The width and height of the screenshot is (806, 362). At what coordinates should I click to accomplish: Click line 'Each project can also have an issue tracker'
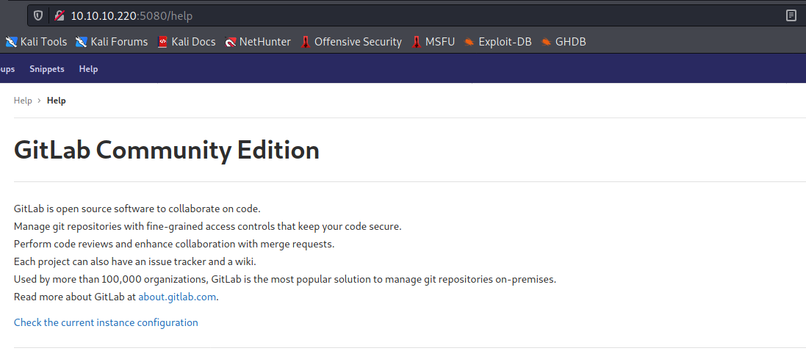tap(135, 261)
